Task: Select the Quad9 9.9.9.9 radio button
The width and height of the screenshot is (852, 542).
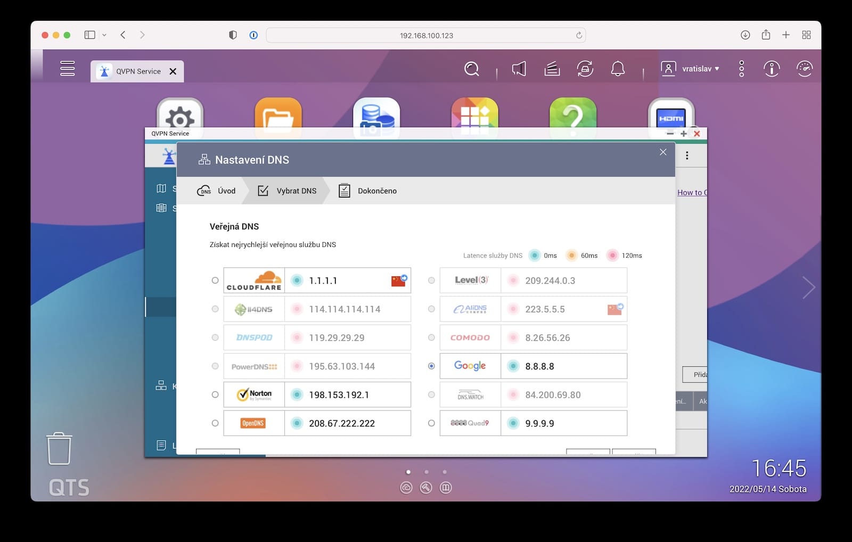Action: [431, 423]
